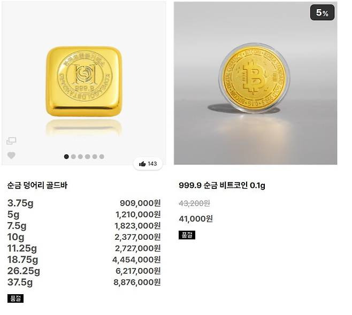This screenshot has height=315, width=352.
Task: Click 품절 badge under the gold bar
Action: (16, 298)
